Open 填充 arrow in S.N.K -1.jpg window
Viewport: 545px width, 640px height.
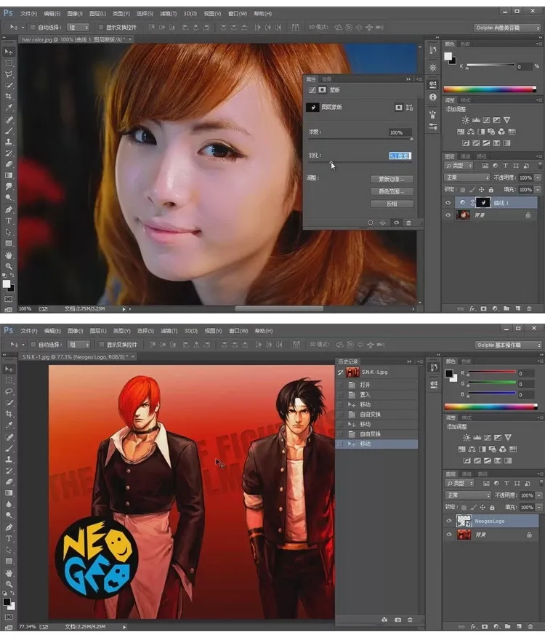538,507
